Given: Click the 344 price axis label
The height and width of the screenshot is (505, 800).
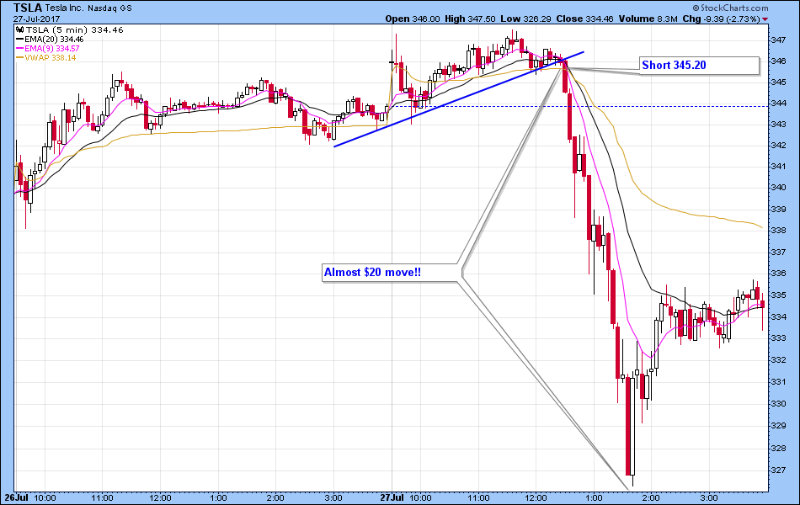Looking at the screenshot, I should (778, 103).
